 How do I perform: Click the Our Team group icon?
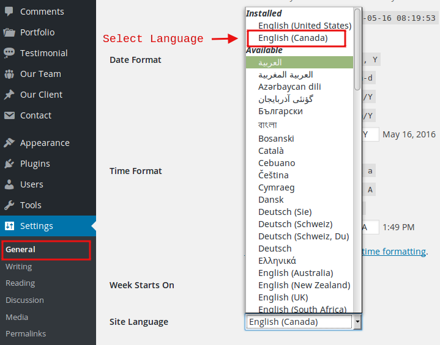[9, 74]
